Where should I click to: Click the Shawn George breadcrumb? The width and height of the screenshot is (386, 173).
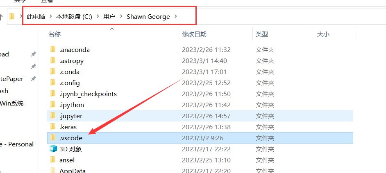[x=148, y=17]
